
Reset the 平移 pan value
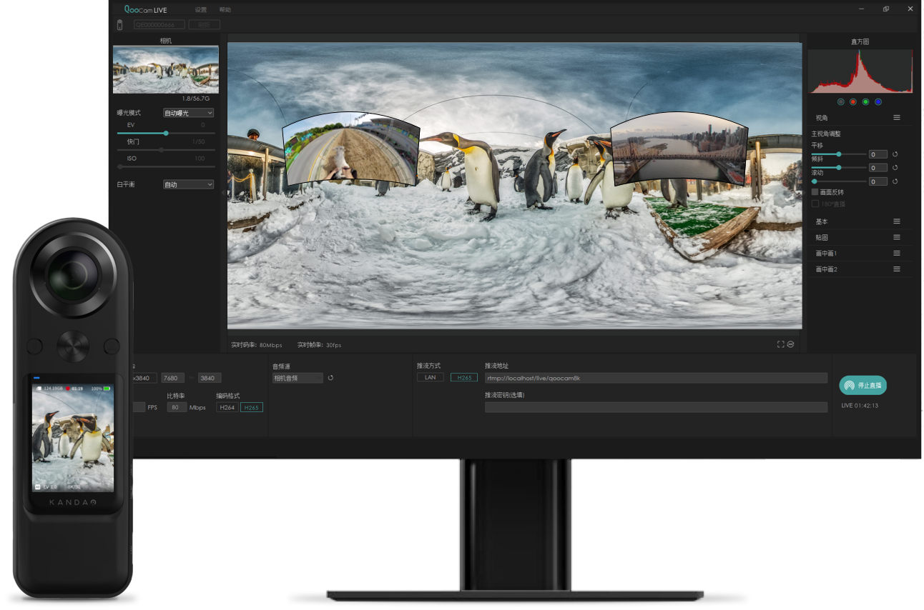pyautogui.click(x=895, y=154)
